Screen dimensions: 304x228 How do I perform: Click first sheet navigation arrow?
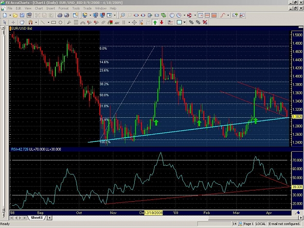click(x=12, y=218)
